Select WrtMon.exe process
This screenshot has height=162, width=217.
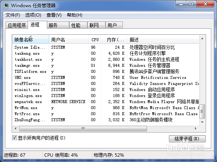coord(106,108)
